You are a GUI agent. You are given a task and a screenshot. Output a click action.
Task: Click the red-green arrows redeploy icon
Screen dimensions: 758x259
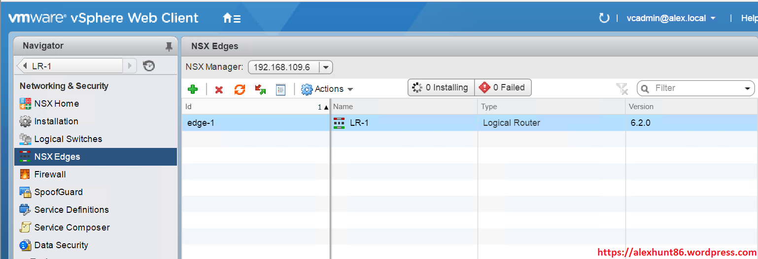(260, 89)
